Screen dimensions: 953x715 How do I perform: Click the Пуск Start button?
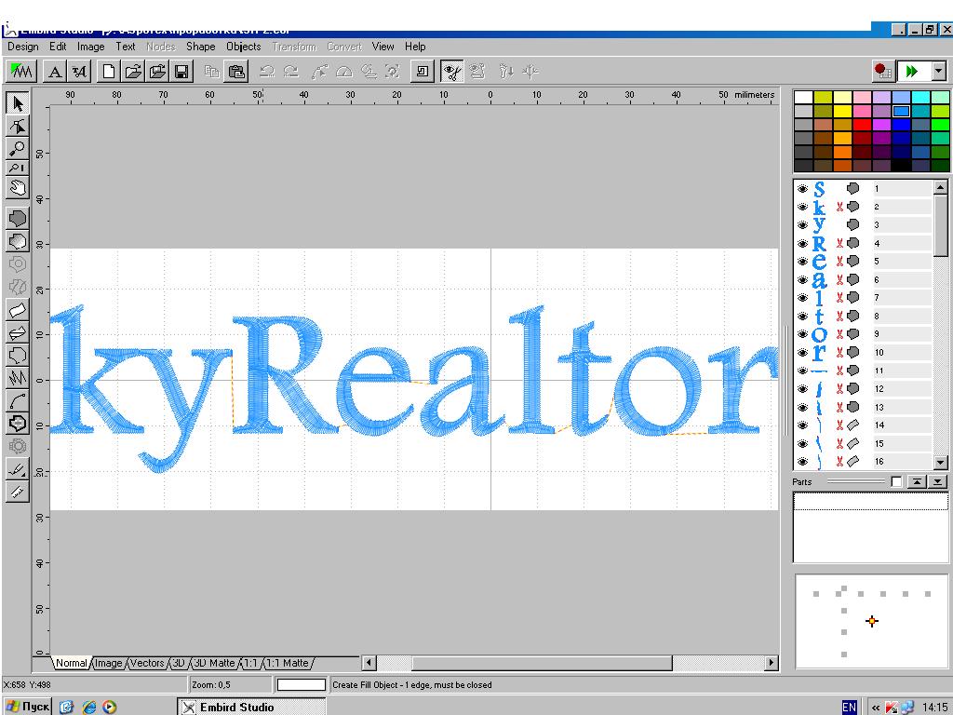click(27, 707)
